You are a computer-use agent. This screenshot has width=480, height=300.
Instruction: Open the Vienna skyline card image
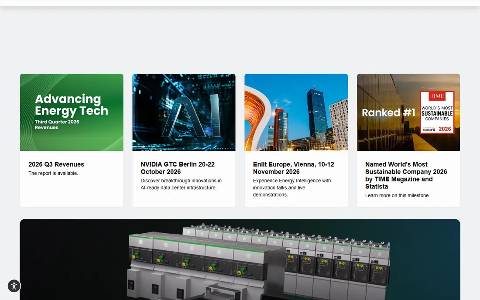pyautogui.click(x=296, y=112)
